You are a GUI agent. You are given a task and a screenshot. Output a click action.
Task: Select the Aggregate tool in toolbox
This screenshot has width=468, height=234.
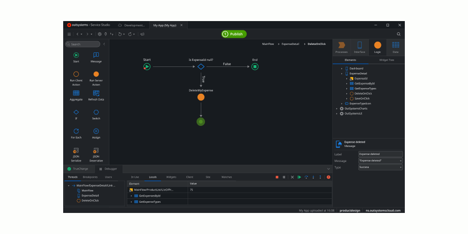76,96
